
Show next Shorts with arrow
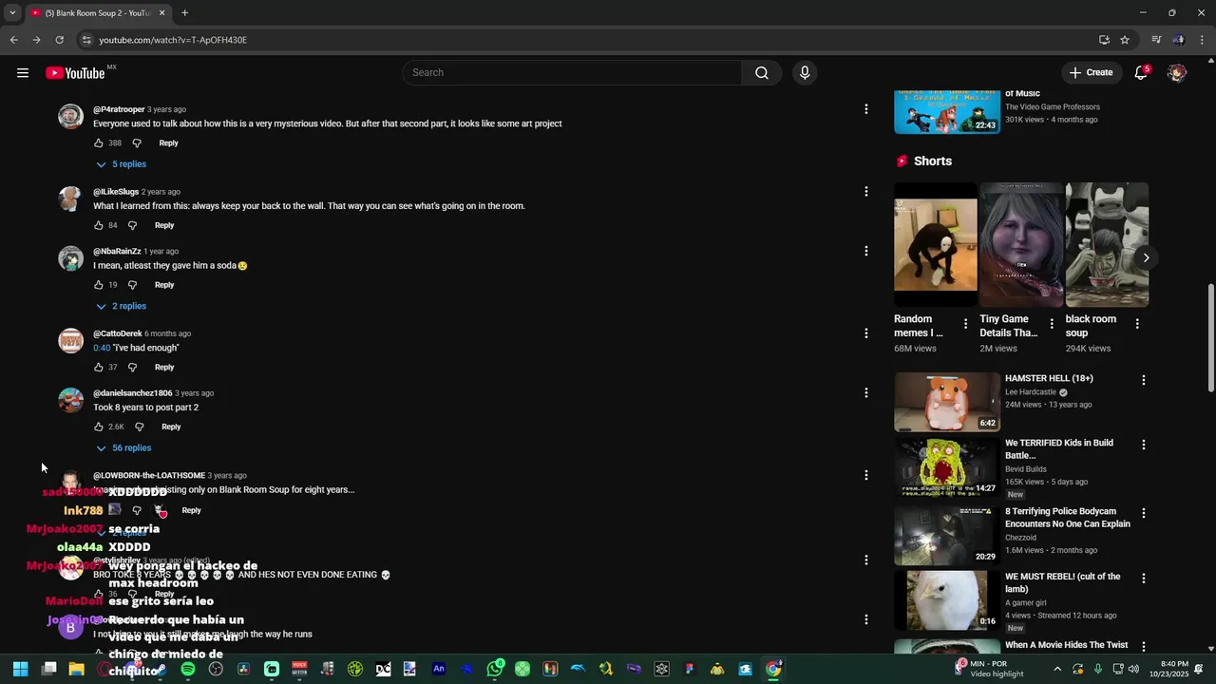click(x=1146, y=257)
